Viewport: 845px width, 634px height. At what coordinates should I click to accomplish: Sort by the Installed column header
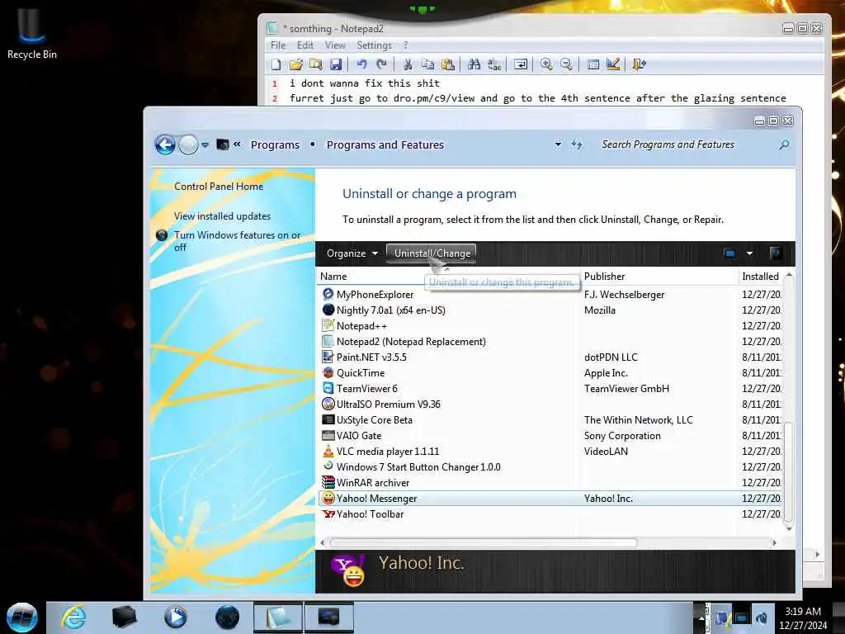[x=760, y=277]
